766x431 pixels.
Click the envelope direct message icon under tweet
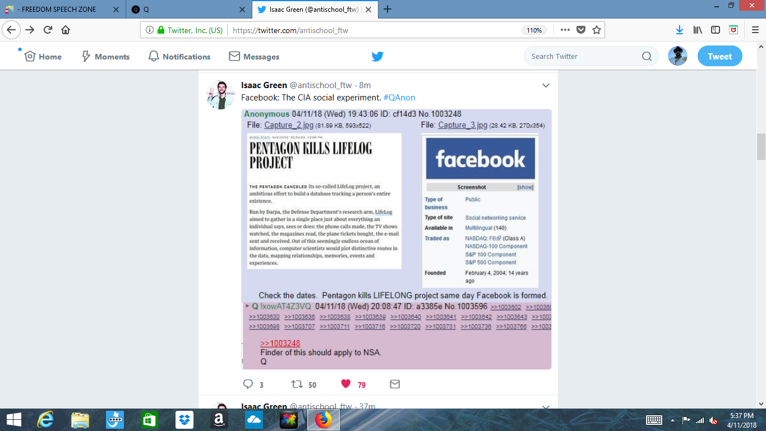(x=395, y=384)
